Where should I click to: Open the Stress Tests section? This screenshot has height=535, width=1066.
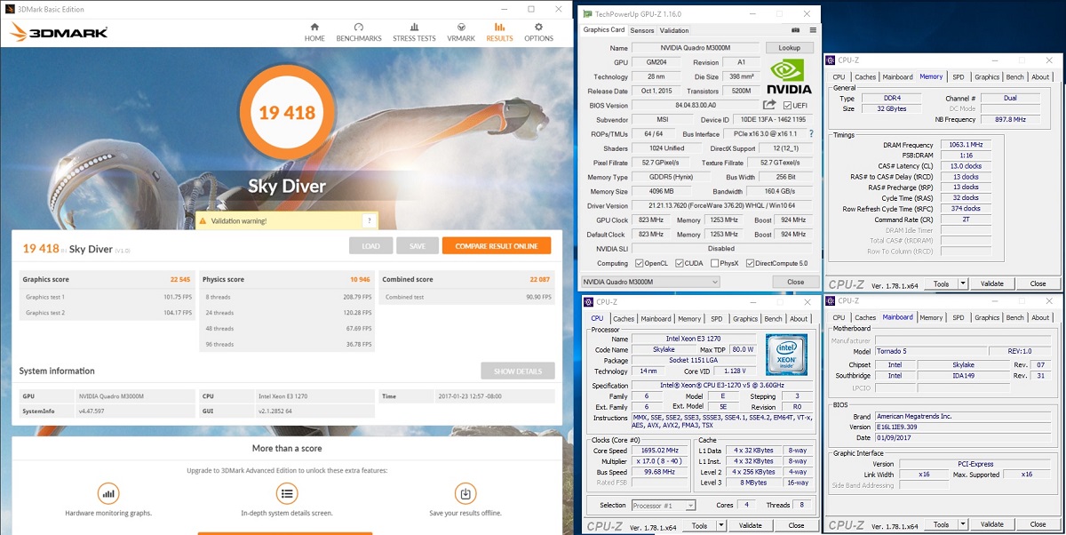click(x=414, y=32)
